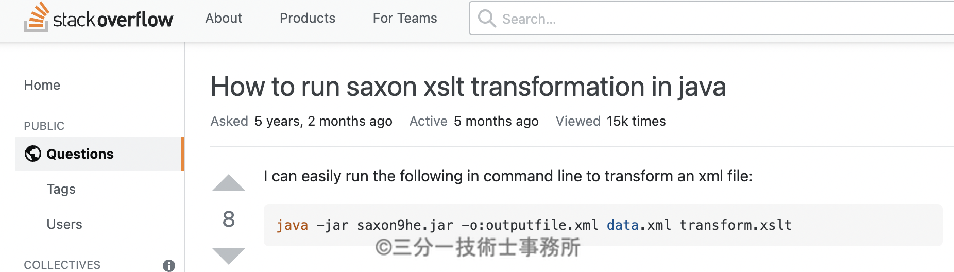This screenshot has width=954, height=272.
Task: Click the '5 years, 2 months ago' asked date
Action: 323,121
